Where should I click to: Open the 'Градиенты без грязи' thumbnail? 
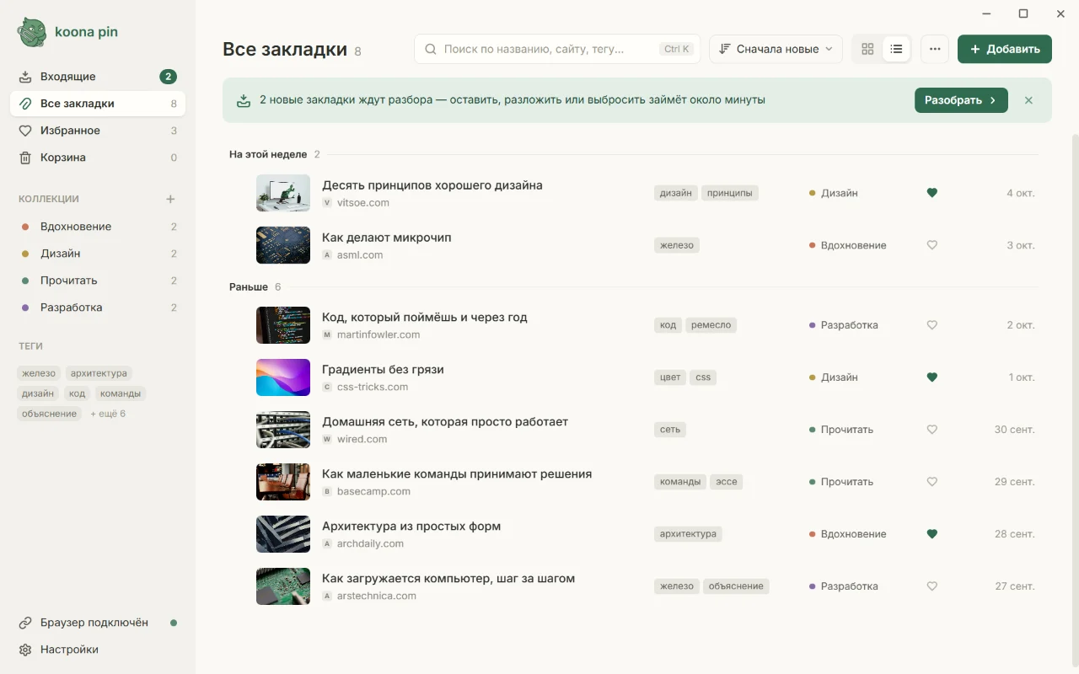click(x=283, y=377)
